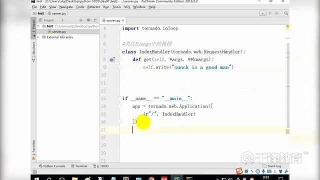Open Project panel gear settings
This screenshot has width=320, height=180.
89,20
